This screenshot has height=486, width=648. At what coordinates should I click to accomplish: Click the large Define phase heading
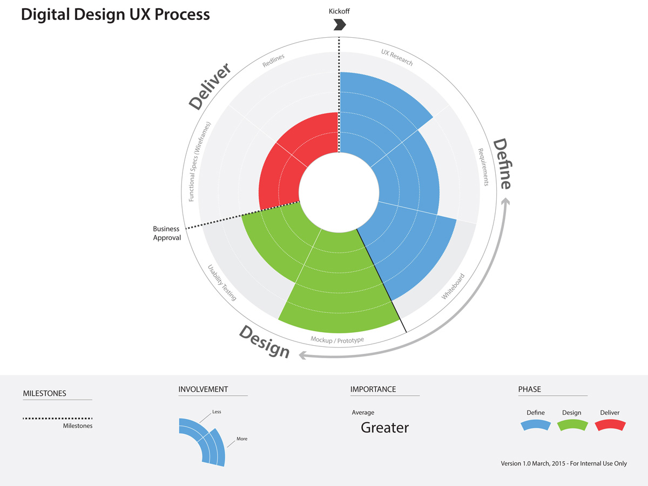(502, 165)
